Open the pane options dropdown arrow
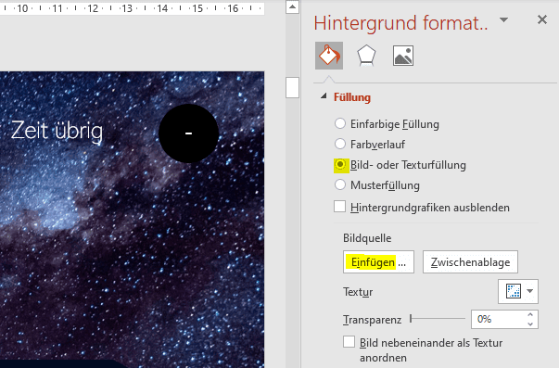Viewport: 559px width, 368px height. (503, 20)
